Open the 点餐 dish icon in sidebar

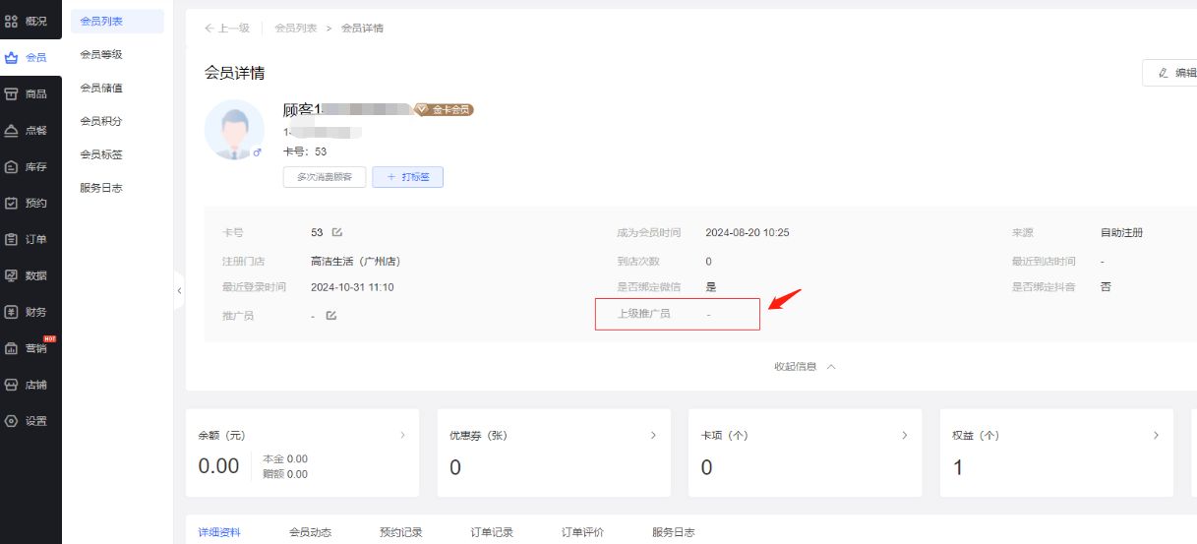coord(12,131)
